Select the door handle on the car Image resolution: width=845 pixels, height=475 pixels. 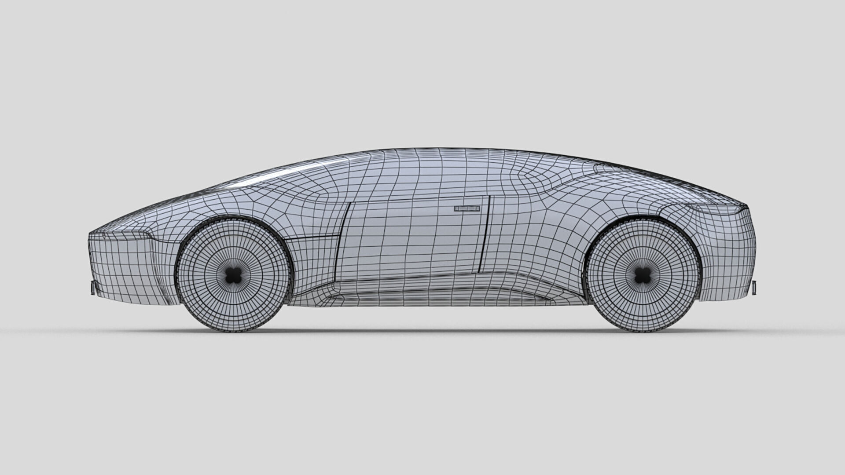(x=467, y=208)
